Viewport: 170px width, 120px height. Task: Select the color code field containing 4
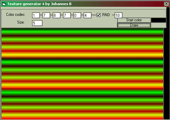(87, 15)
